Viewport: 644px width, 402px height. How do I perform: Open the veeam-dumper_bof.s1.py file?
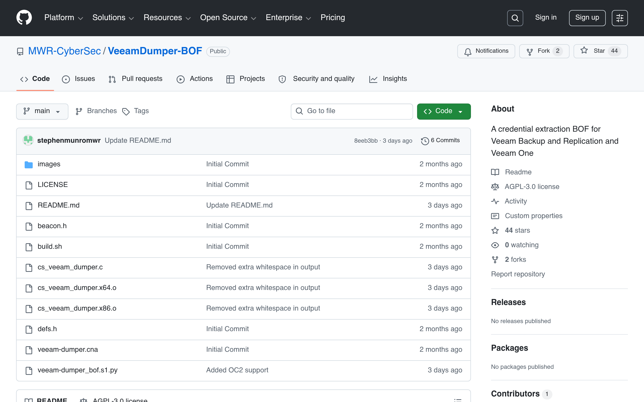(x=77, y=370)
